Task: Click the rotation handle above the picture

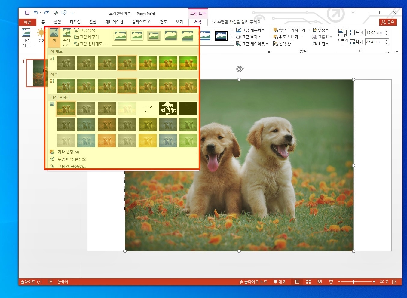Action: [240, 69]
